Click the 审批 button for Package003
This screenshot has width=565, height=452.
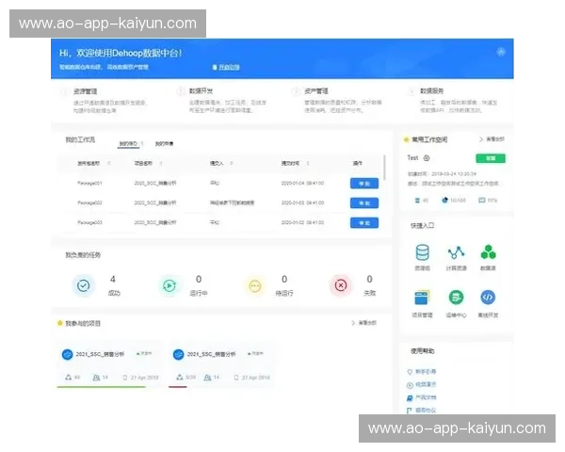(363, 222)
